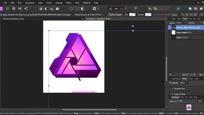Apply Auto Colors from the toolbar
The width and height of the screenshot is (204, 115).
pos(52,9)
